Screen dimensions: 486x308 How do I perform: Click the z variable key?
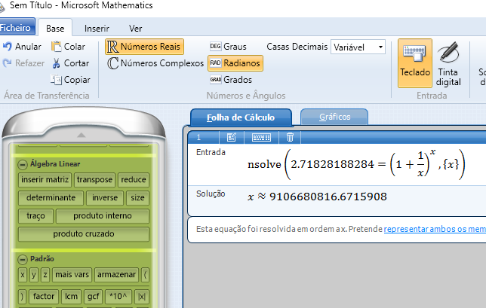(45, 275)
